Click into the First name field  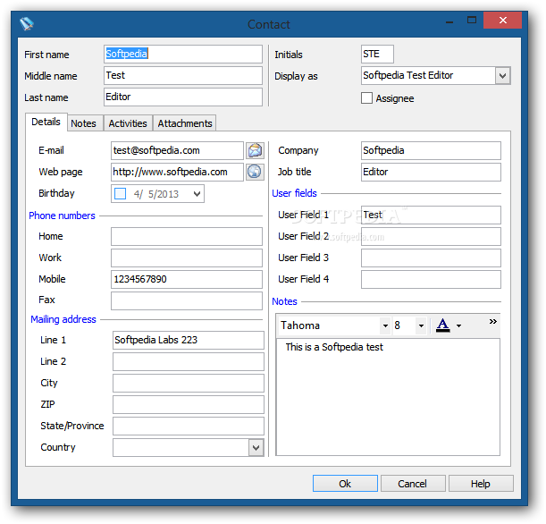click(x=183, y=54)
